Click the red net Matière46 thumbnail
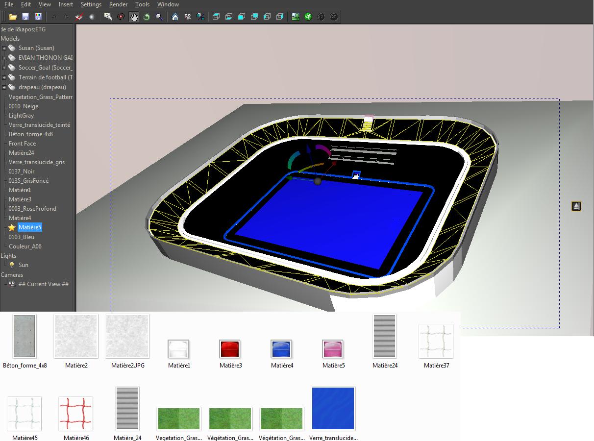 75,414
